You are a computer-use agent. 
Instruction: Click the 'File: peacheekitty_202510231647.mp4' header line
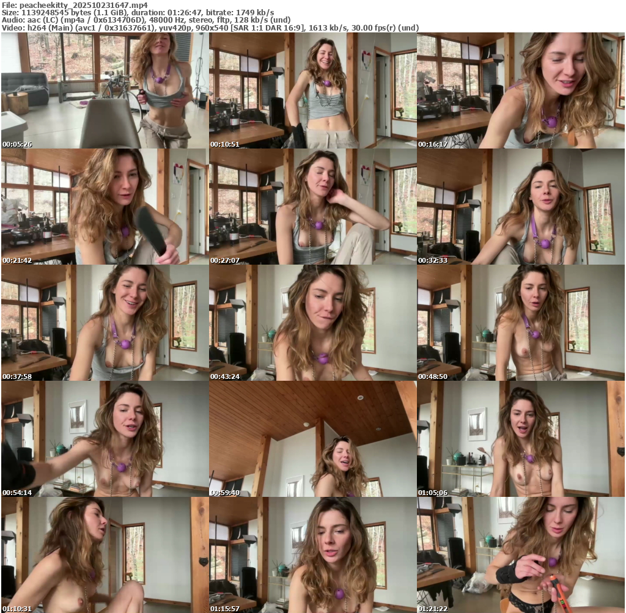[75, 5]
